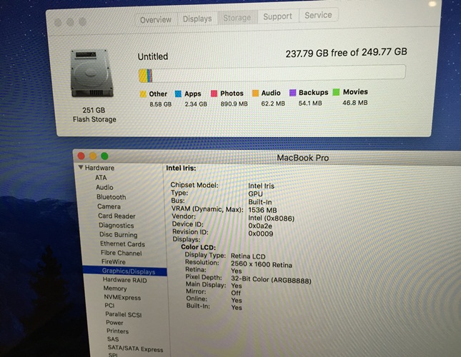
Task: Click the '237.79 GB free of 249.77 GB' text
Action: coord(347,53)
